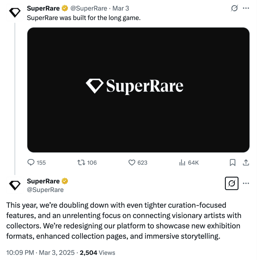The image size is (257, 260).
Task: Open the more options menu on top tweet
Action: point(246,8)
